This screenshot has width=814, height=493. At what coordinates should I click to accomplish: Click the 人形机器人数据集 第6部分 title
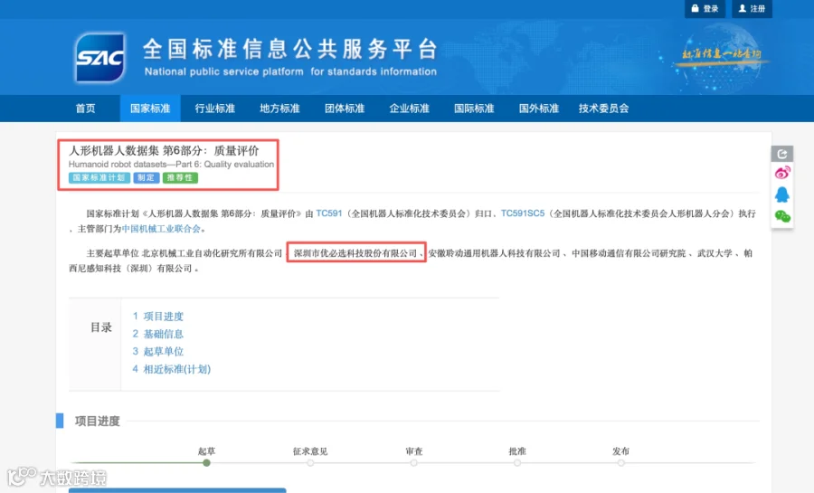pyautogui.click(x=164, y=150)
